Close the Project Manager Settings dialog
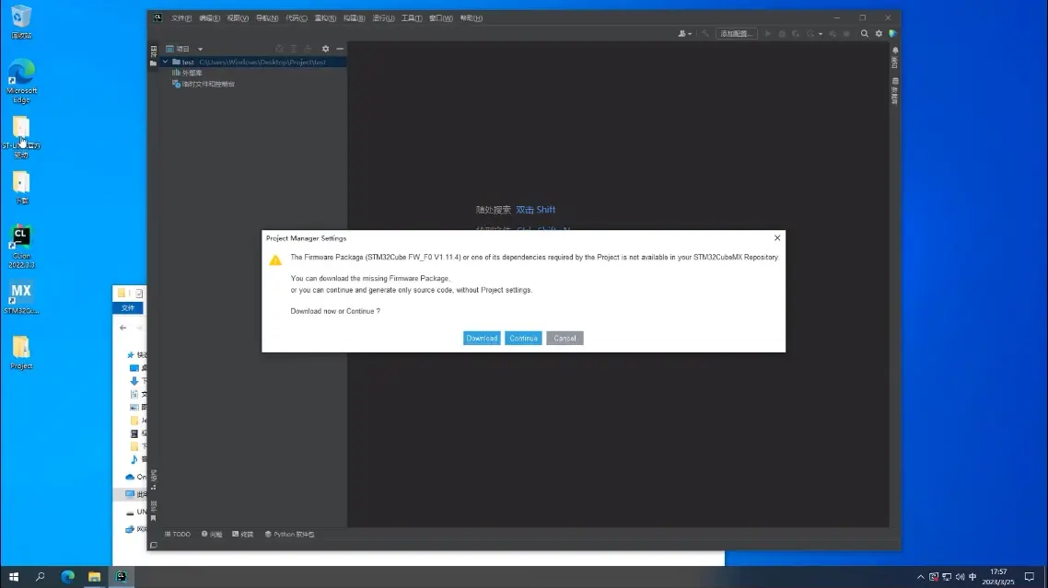The width and height of the screenshot is (1048, 588). (x=776, y=238)
